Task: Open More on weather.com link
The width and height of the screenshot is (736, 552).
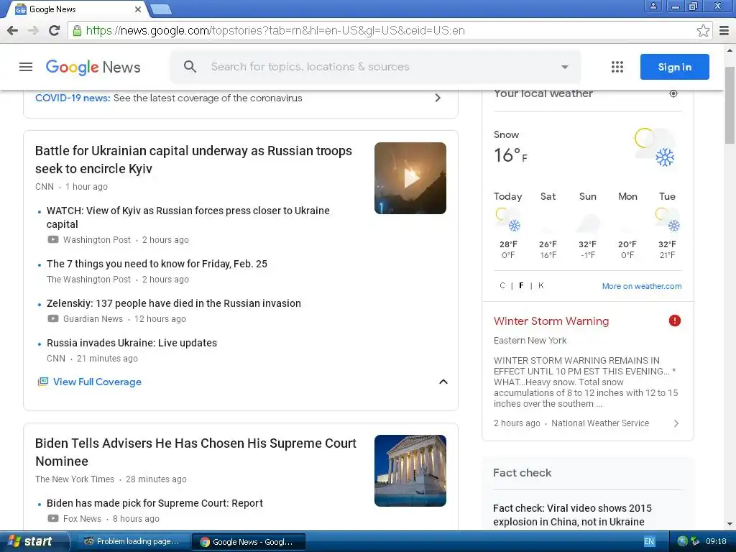Action: [642, 286]
